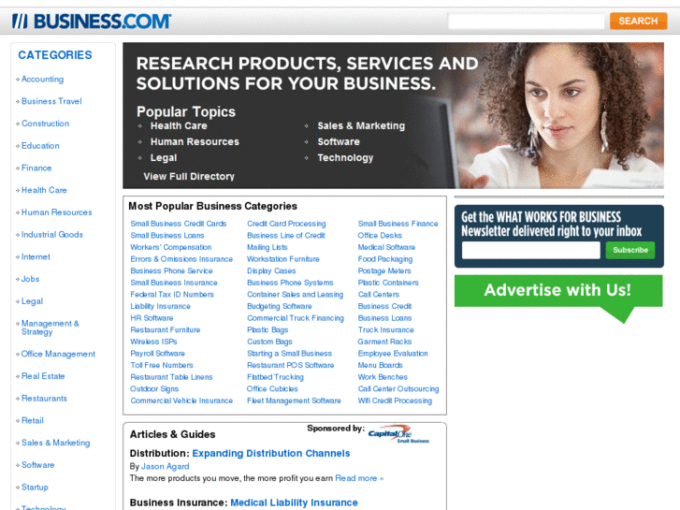
Task: Focus the newsletter email input field
Action: 531,250
